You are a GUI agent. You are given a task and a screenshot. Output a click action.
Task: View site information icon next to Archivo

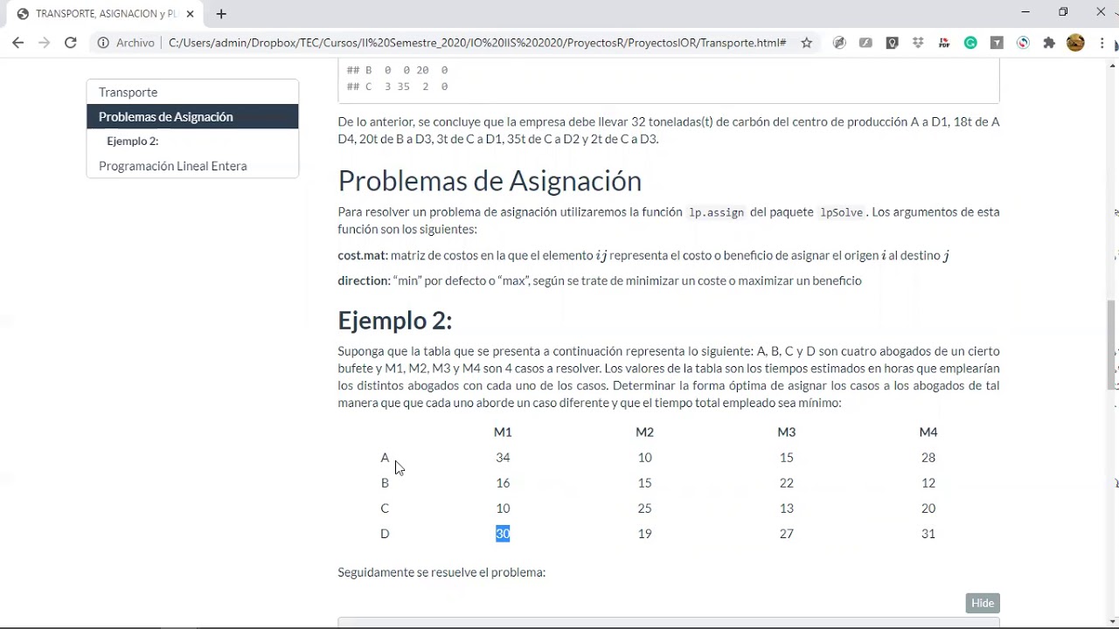point(103,43)
